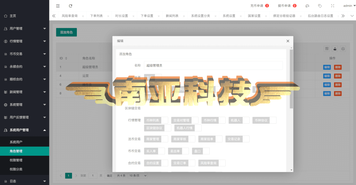
Task: Open 权限分类 in the sidebar
Action: (25, 169)
